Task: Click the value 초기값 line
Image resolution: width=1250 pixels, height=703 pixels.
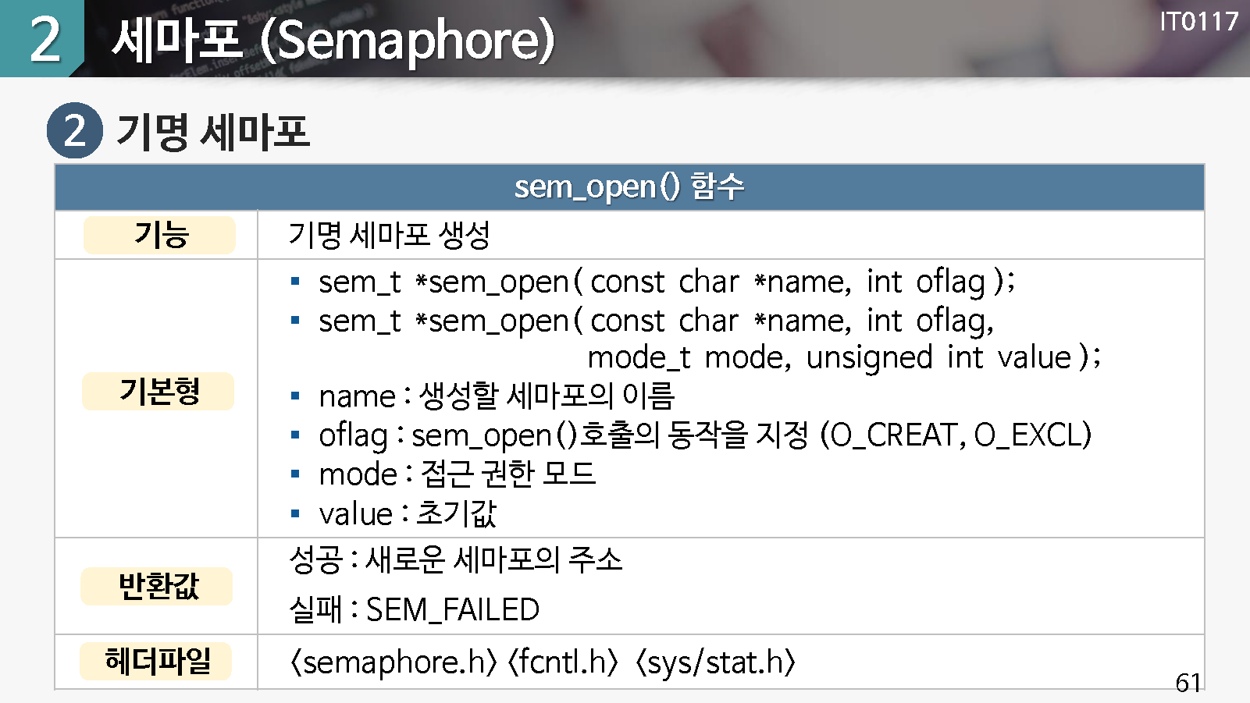Action: coord(408,513)
